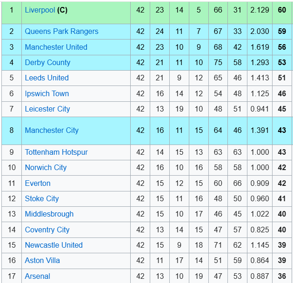
Task: Open the Liverpool team link
Action: coord(40,10)
